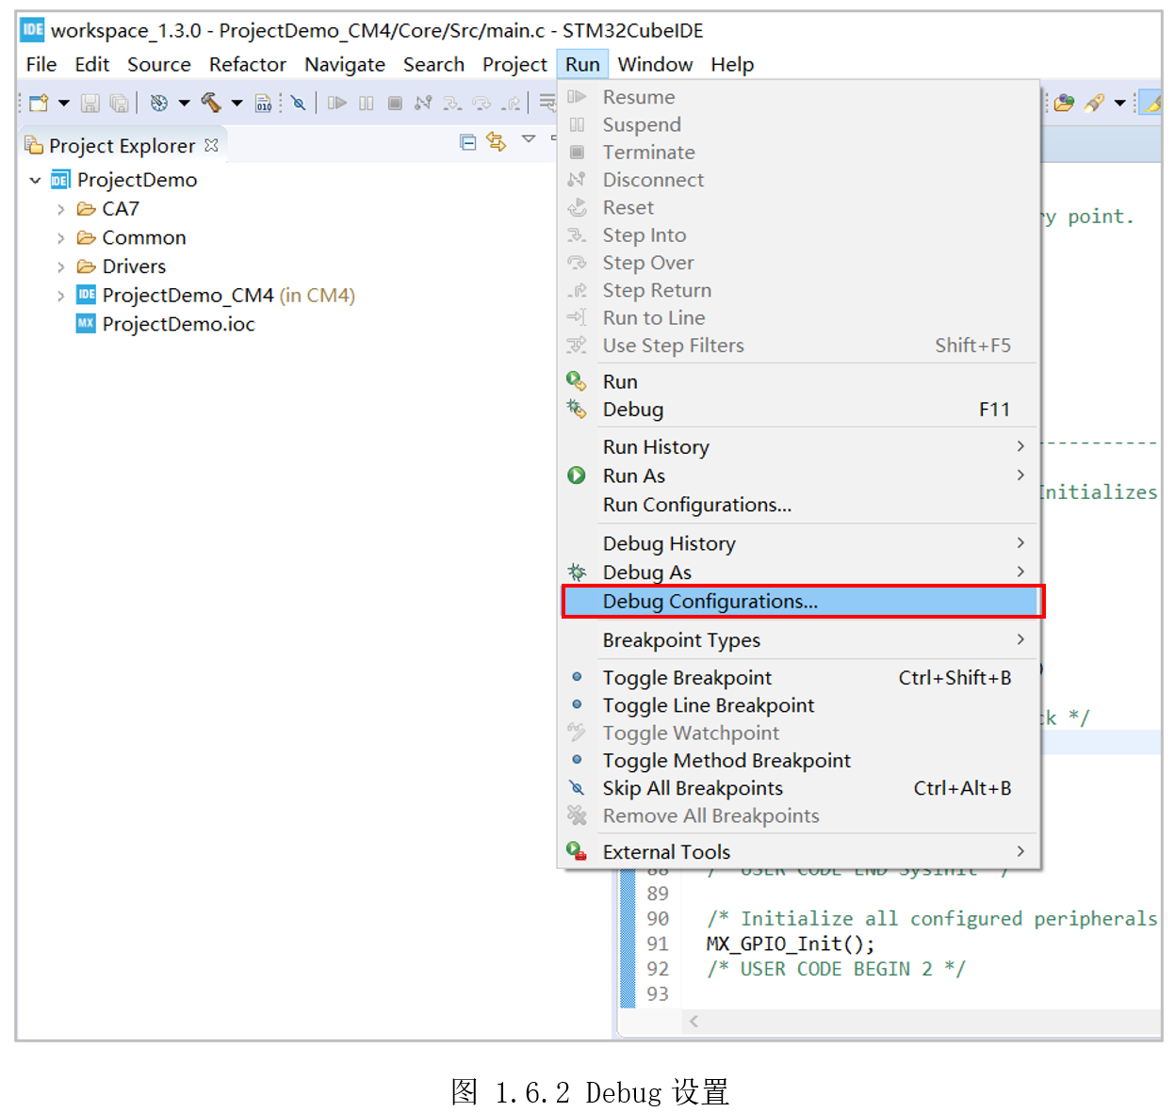Click the binary 010 file toolbar icon
This screenshot has width=1175, height=1112.
click(x=264, y=103)
